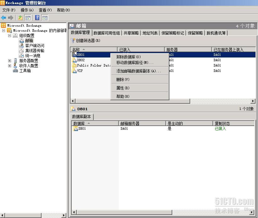Click the database list horizontal scrollbar thumb
This screenshot has height=218, width=258.
click(133, 101)
